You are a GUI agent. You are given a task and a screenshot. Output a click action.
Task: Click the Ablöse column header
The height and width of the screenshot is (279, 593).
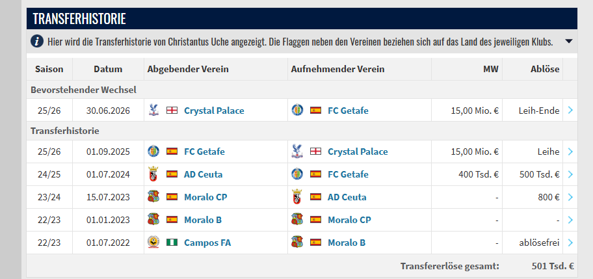546,69
